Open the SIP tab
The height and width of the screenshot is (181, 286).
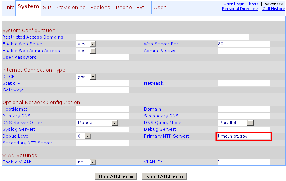pos(47,8)
